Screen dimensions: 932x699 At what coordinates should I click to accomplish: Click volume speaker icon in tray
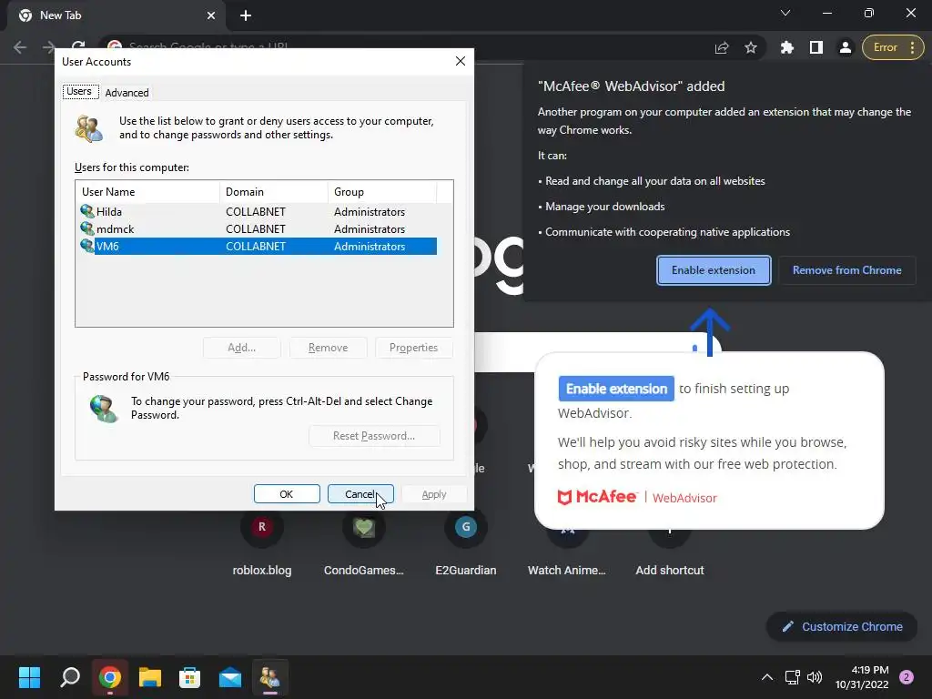815,677
